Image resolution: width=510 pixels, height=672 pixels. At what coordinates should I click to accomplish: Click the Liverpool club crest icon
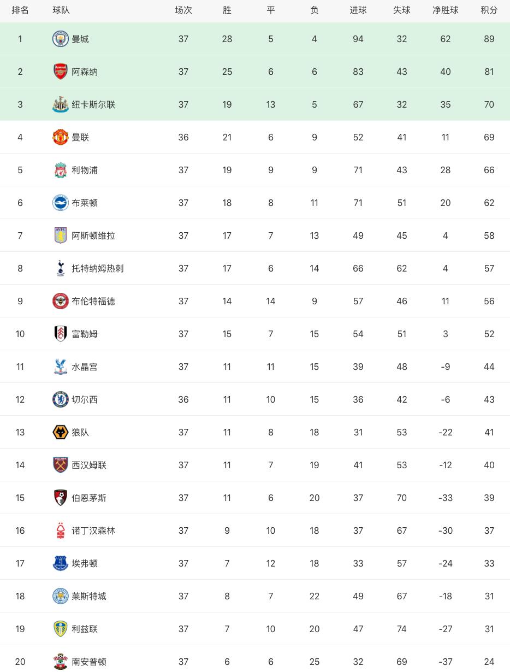[61, 170]
